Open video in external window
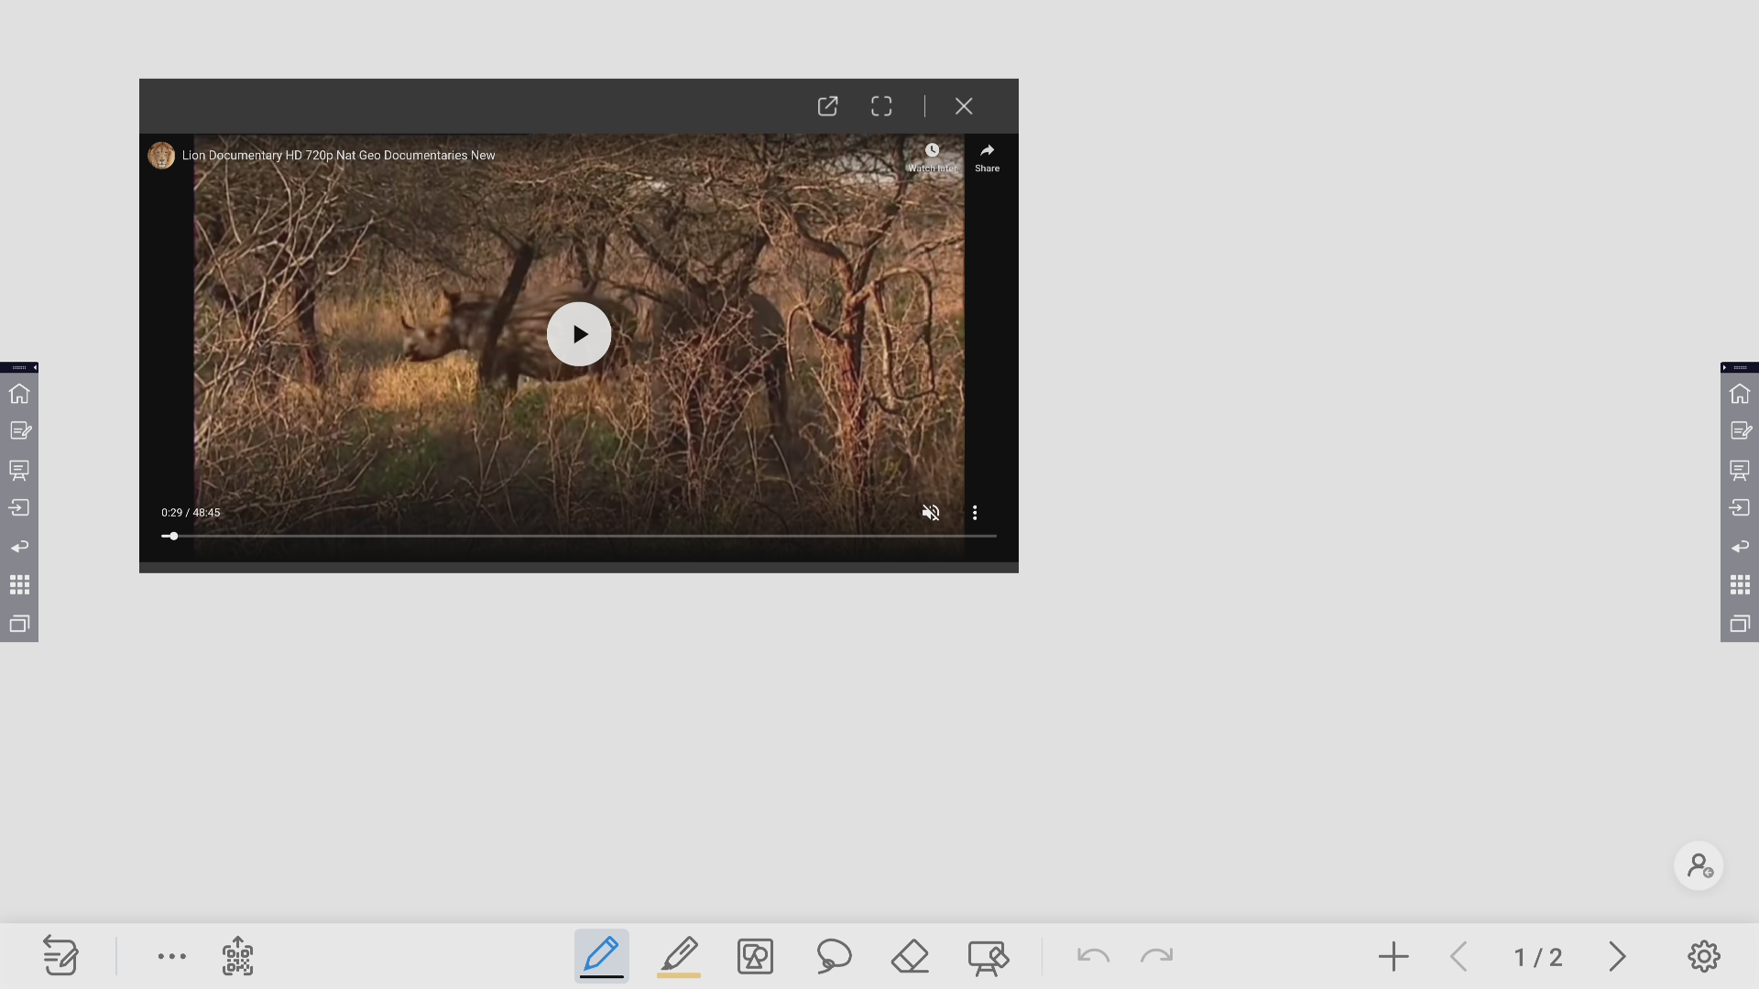 click(x=827, y=106)
